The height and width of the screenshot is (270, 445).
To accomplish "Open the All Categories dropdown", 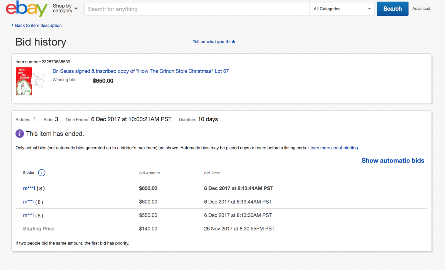I will coord(342,9).
